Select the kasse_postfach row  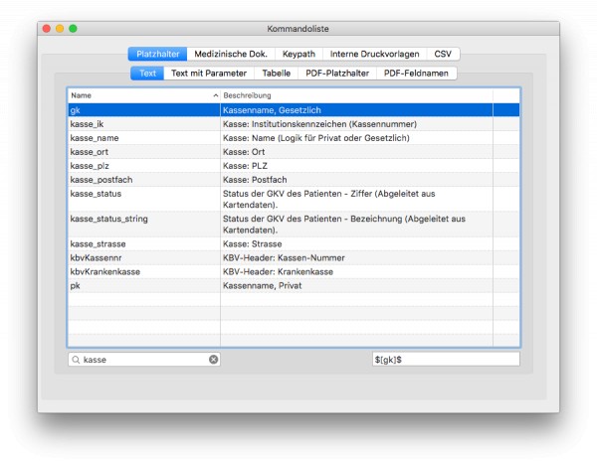[x=294, y=180]
